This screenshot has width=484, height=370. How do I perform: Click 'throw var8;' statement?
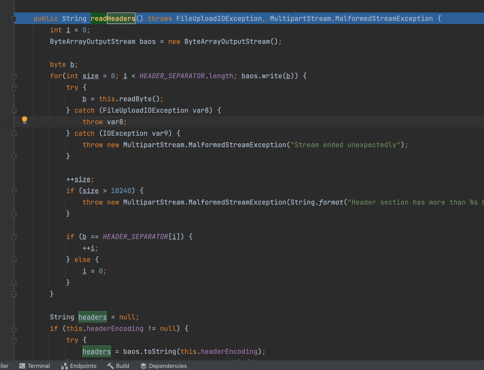[x=105, y=122]
